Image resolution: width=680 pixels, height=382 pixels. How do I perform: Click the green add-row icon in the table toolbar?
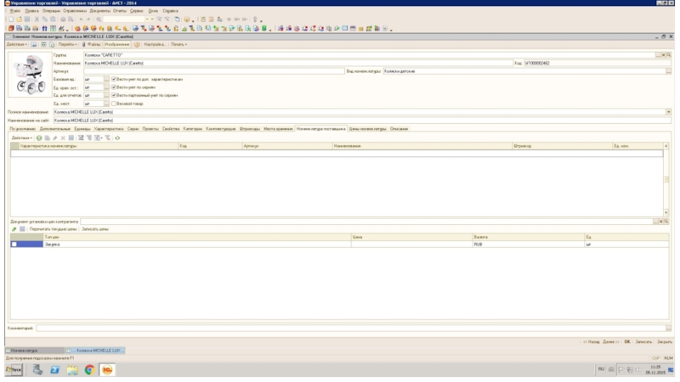[x=38, y=138]
